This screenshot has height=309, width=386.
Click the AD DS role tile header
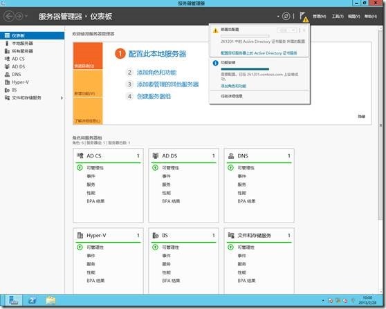[183, 156]
